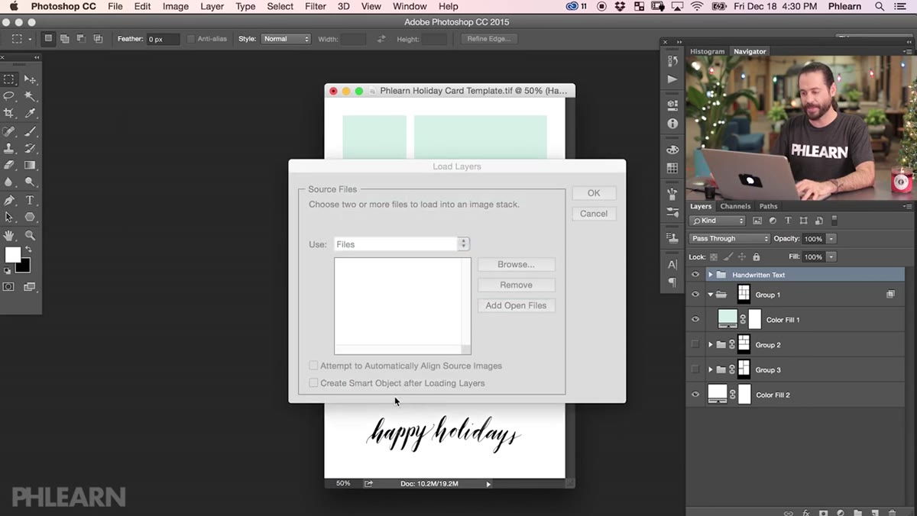
Task: Select the Brush tool
Action: (30, 131)
